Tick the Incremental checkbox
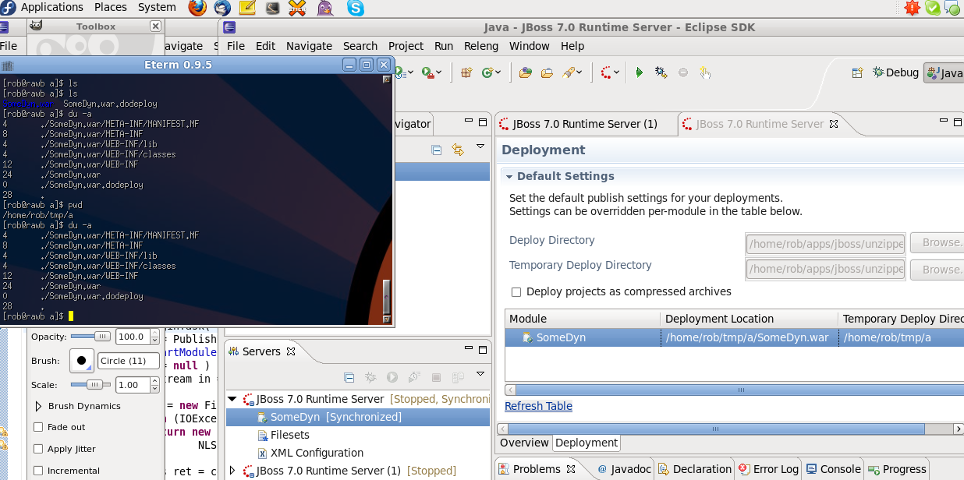Viewport: 964px width, 480px height. tap(38, 471)
